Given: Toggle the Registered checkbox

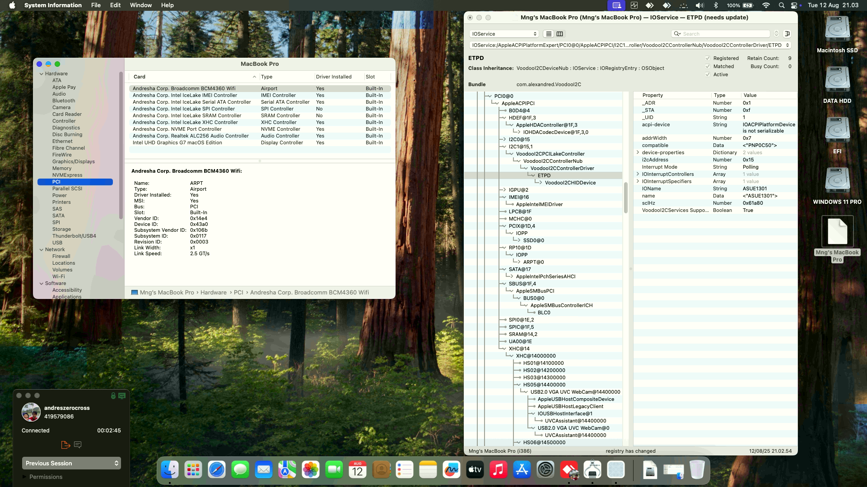Looking at the screenshot, I should (708, 58).
